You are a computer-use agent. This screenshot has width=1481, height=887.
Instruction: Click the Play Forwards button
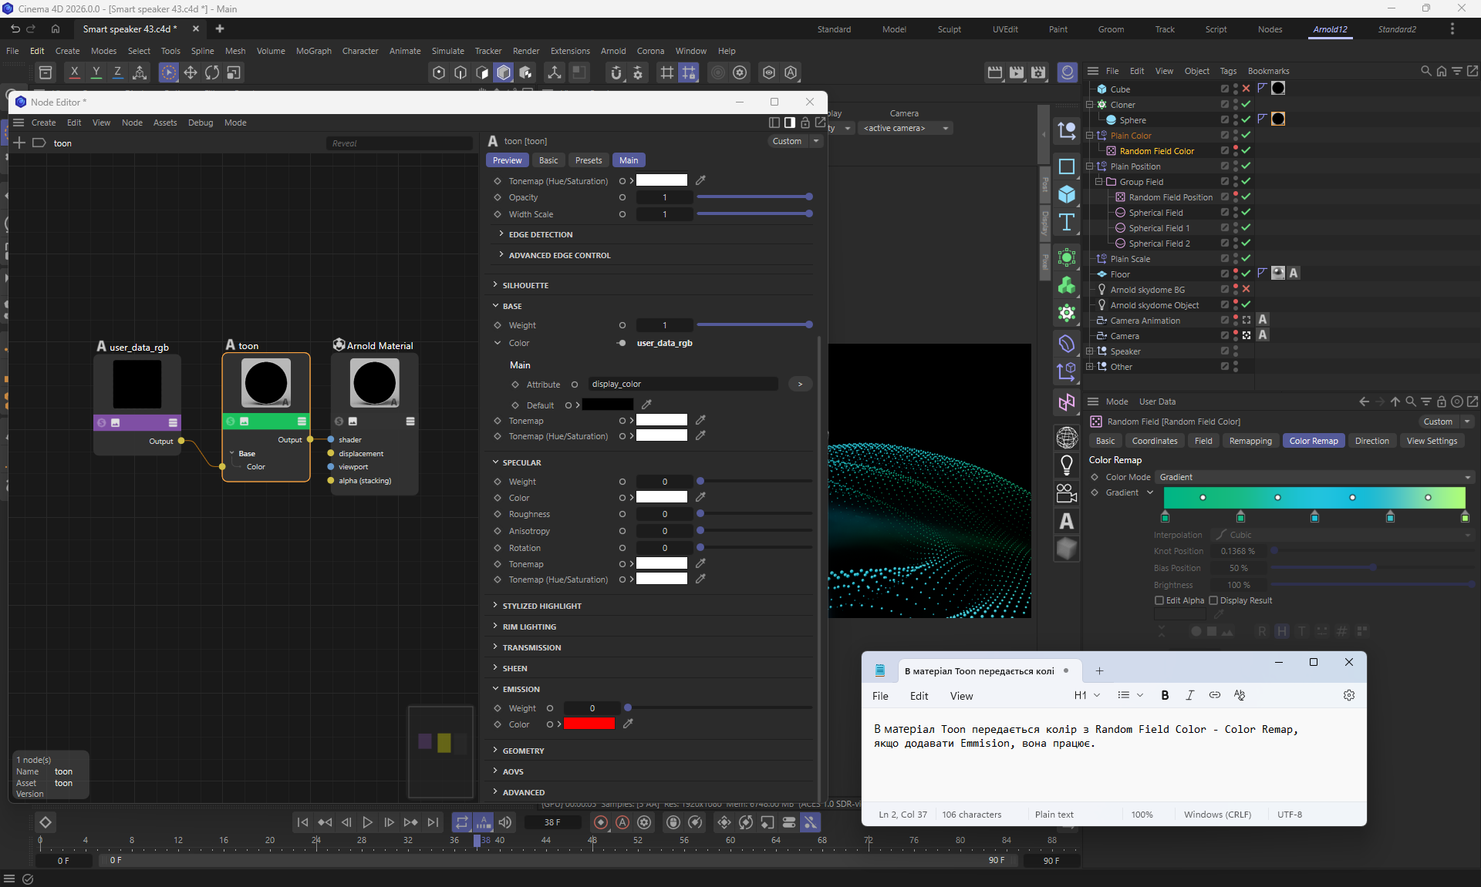click(x=368, y=822)
